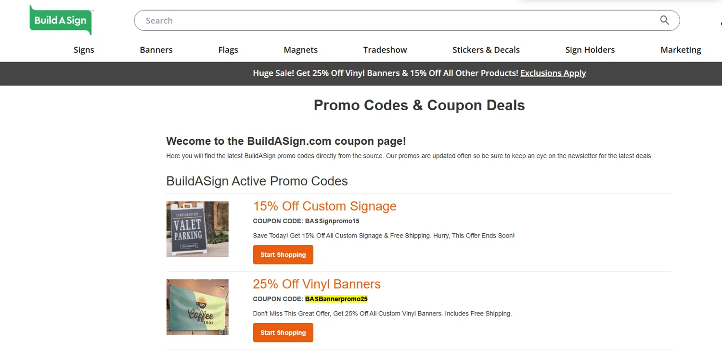Open the Marketing menu
The height and width of the screenshot is (353, 722).
[x=681, y=50]
